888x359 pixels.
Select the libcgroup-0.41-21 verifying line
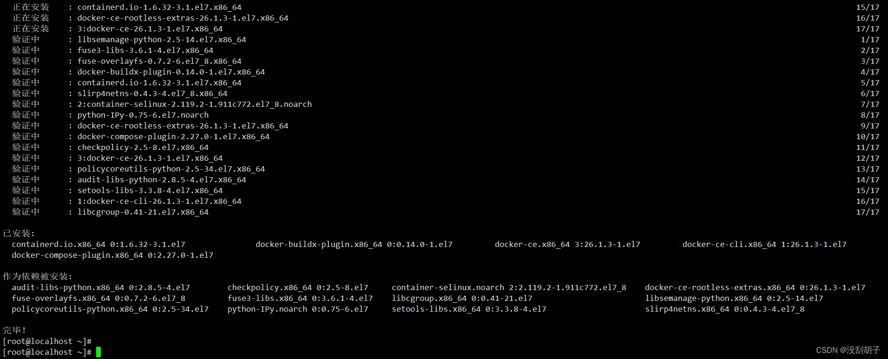446,212
